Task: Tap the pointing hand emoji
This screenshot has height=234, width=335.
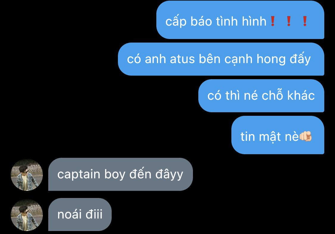Action: (x=306, y=136)
